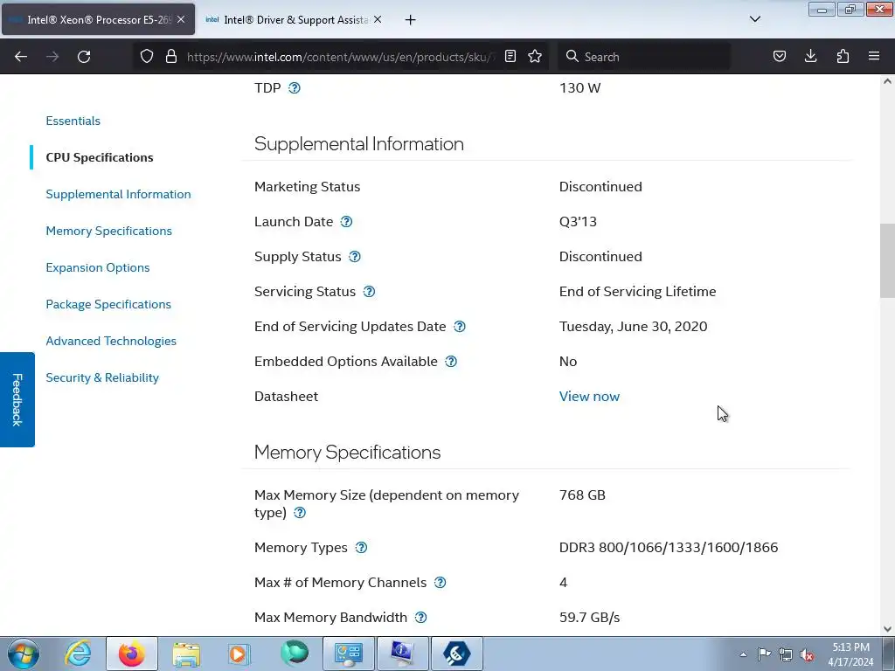Jump to Advanced Technologies section
The width and height of the screenshot is (895, 671).
click(x=111, y=342)
